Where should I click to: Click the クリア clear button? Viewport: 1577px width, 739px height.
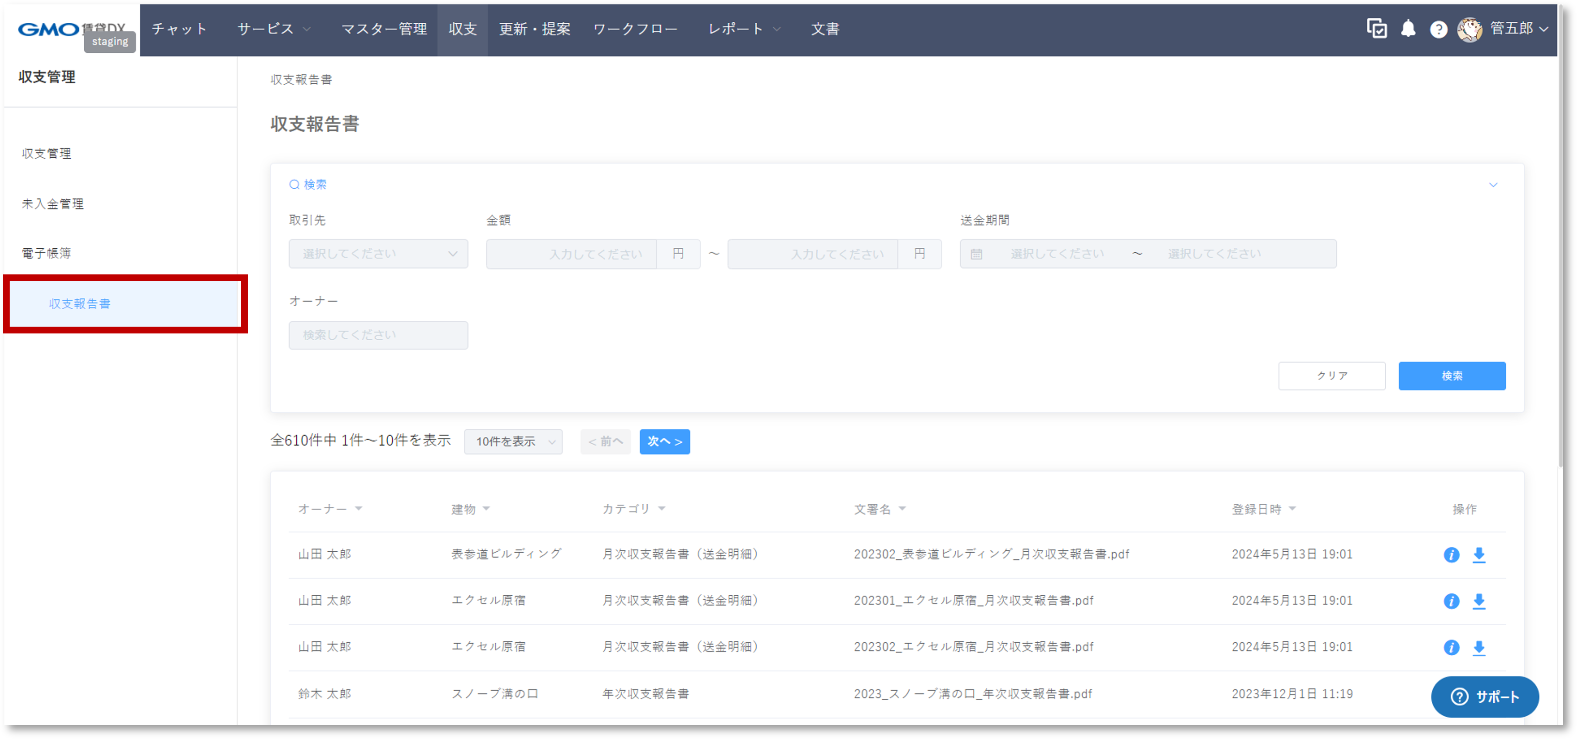[1332, 376]
